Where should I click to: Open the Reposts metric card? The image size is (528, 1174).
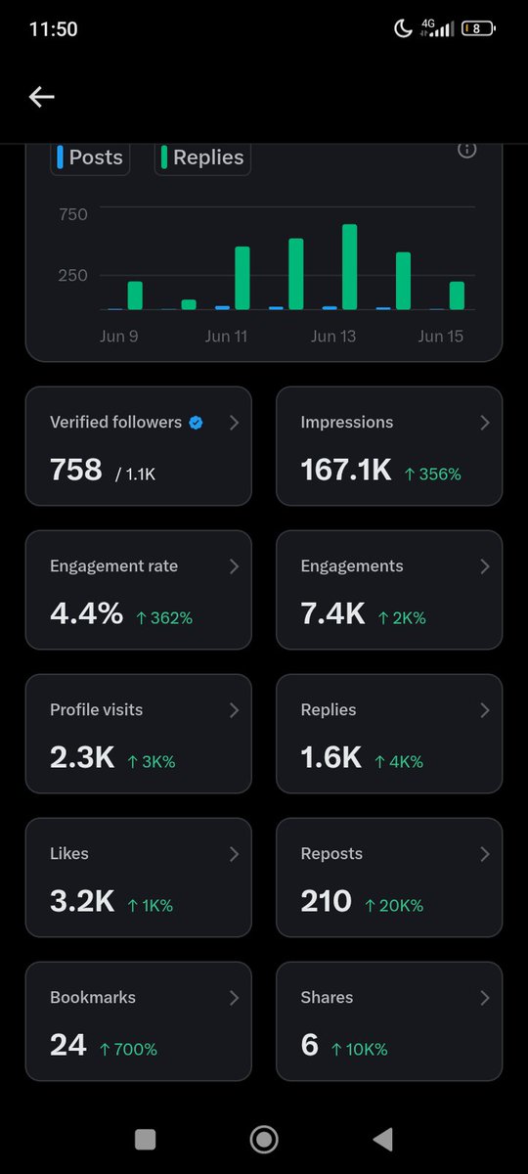click(x=389, y=878)
